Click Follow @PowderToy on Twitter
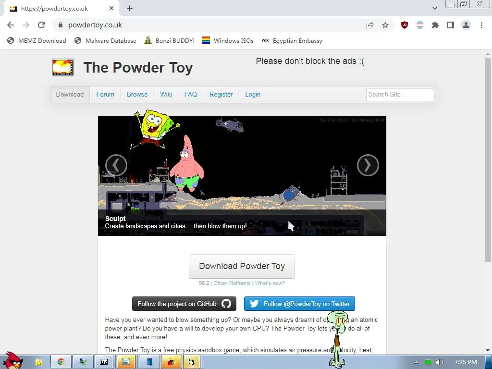492x369 pixels. click(x=299, y=304)
